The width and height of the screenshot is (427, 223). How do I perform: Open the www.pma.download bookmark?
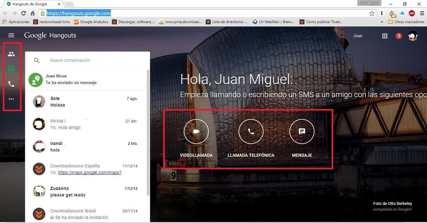pyautogui.click(x=180, y=22)
